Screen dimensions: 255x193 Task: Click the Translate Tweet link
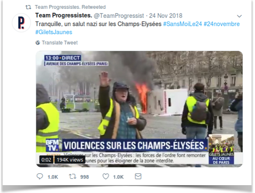pyautogui.click(x=59, y=43)
